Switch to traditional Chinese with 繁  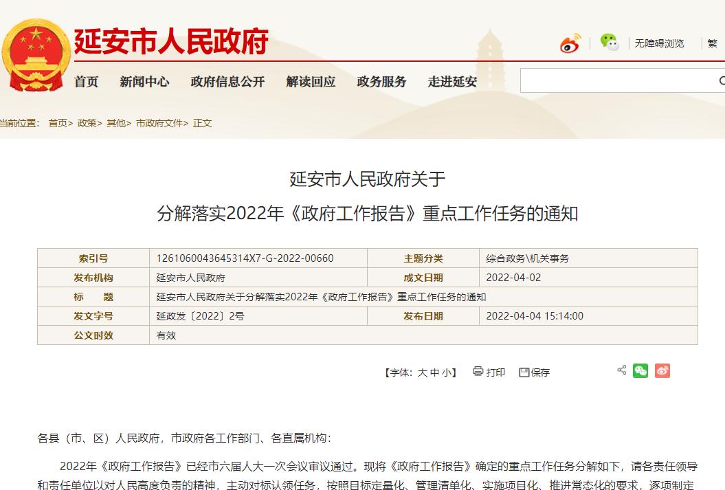pos(713,43)
